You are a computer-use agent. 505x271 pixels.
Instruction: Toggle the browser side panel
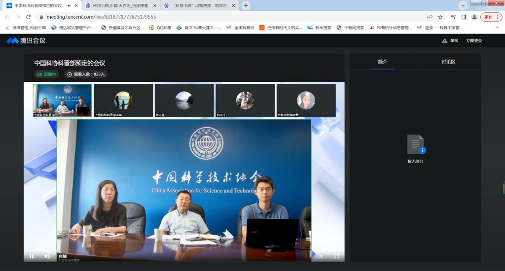[x=464, y=17]
